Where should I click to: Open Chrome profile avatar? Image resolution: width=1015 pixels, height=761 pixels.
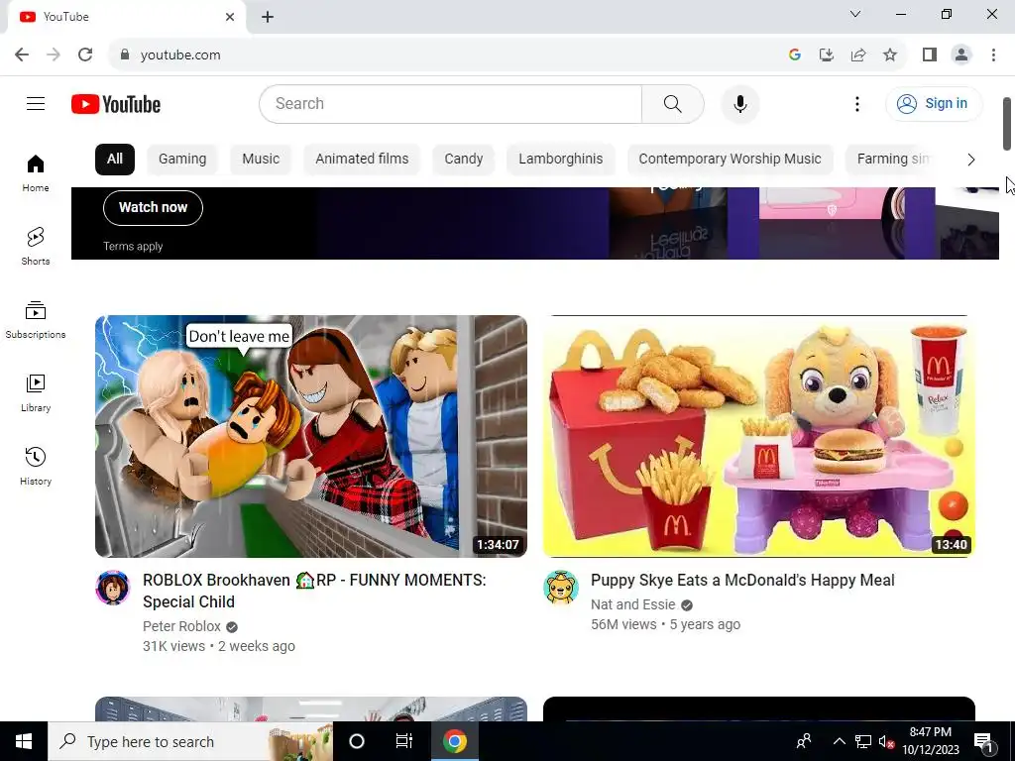click(961, 55)
